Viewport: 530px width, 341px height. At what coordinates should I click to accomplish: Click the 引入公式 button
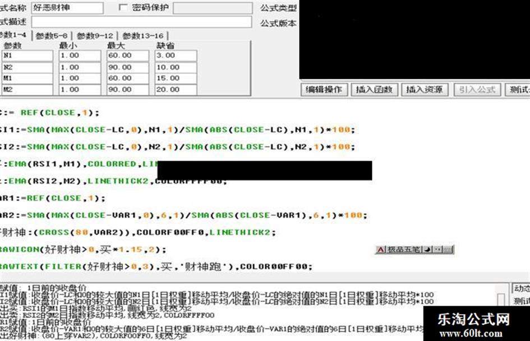tap(477, 90)
